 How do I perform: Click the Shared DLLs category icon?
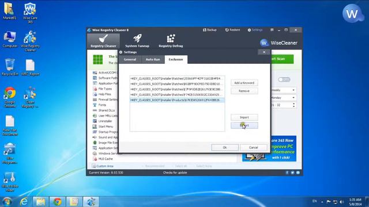pyautogui.click(x=95, y=110)
